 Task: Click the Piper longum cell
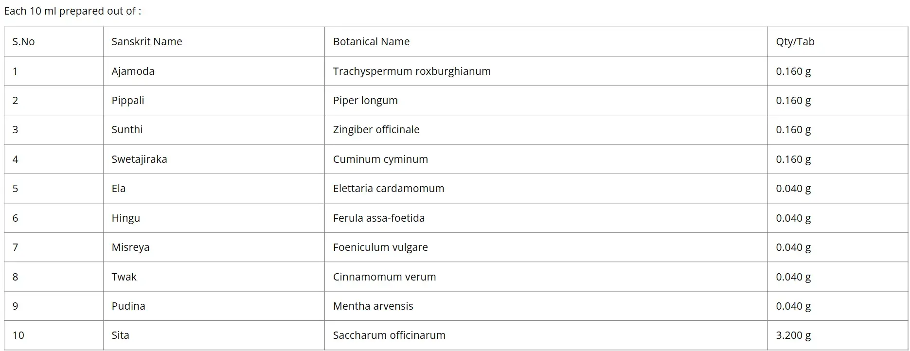point(546,101)
